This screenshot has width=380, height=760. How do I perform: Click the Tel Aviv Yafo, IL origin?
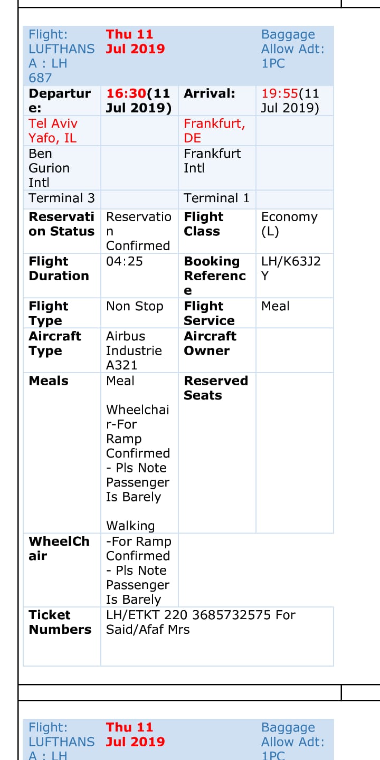coord(53,130)
